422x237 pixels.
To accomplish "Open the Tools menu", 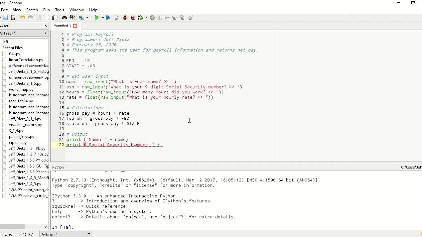I will tap(60, 10).
